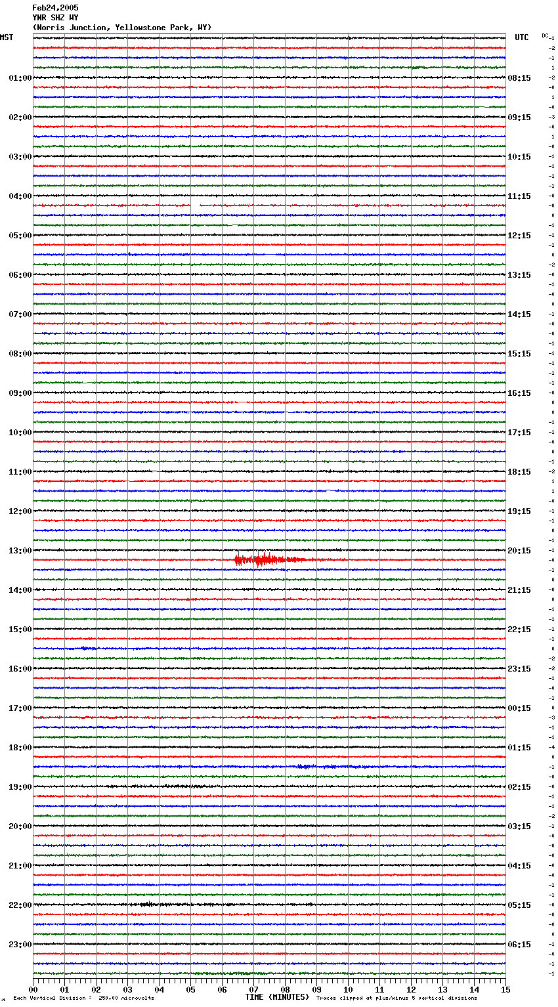Select the 23:00 MST time label
The image size is (558, 1007).
[20, 945]
